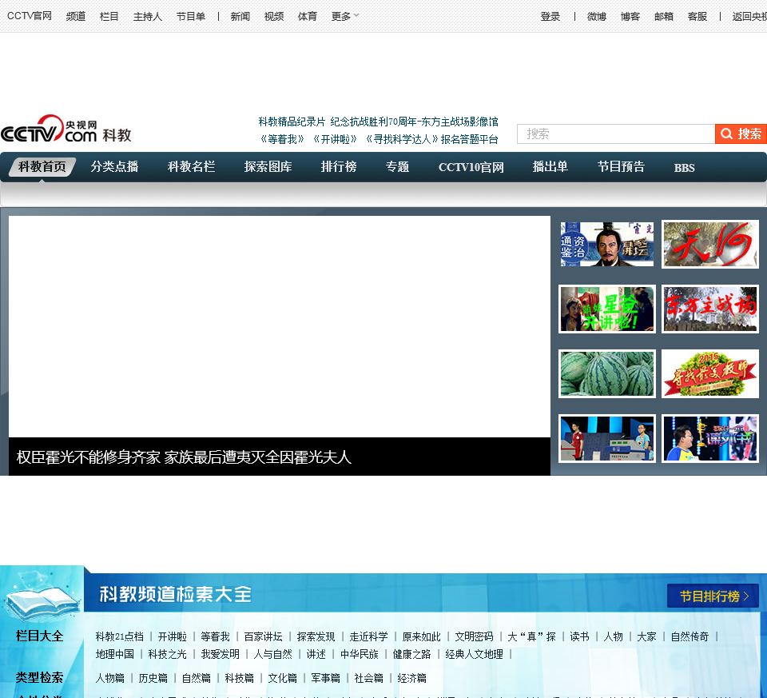Open 人与自然 in 栏目大全
Screen dimensions: 767x698
[x=272, y=654]
